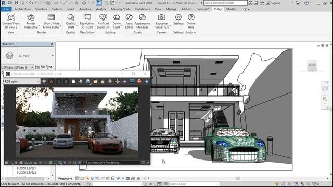Click the monochromatic mode sphere icon
This screenshot has height=187, width=333.
click(81, 82)
